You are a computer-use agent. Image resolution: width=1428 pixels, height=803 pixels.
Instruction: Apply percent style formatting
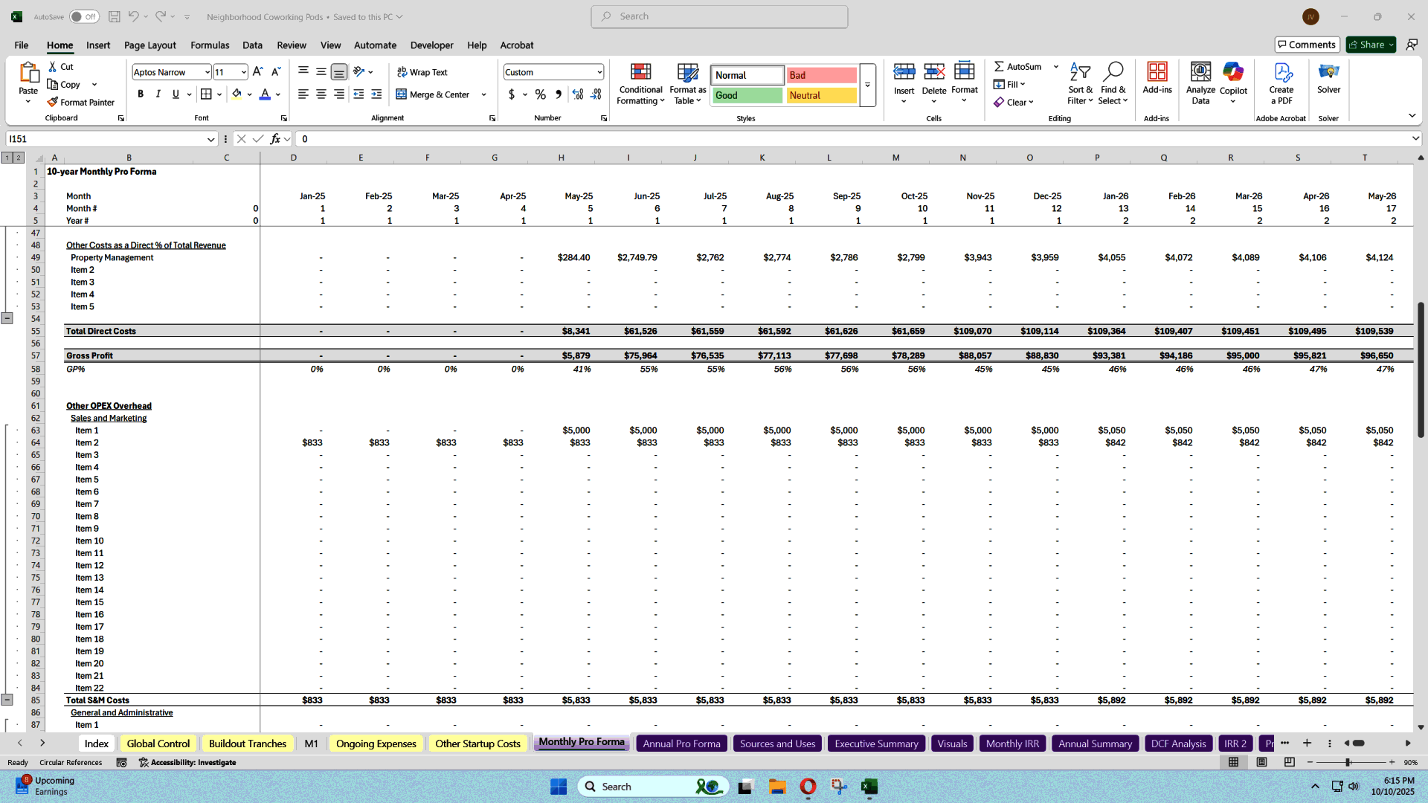[541, 94]
